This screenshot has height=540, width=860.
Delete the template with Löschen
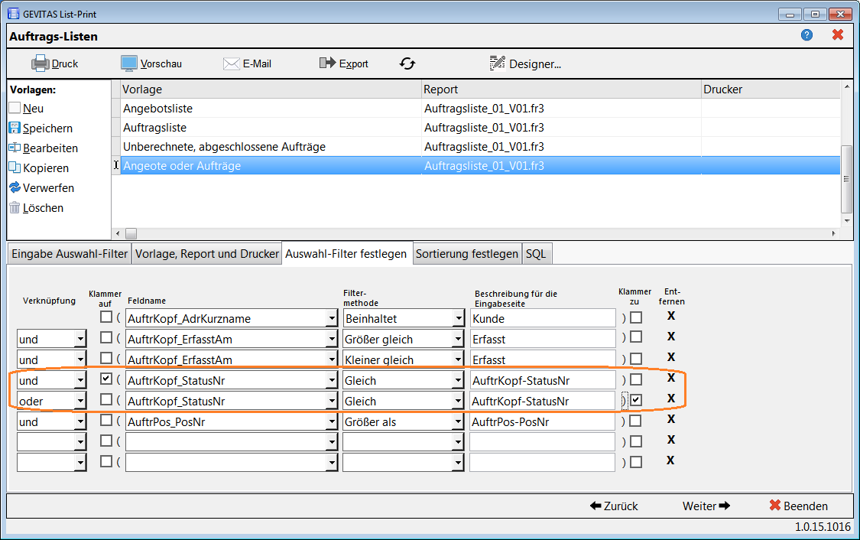[36, 208]
